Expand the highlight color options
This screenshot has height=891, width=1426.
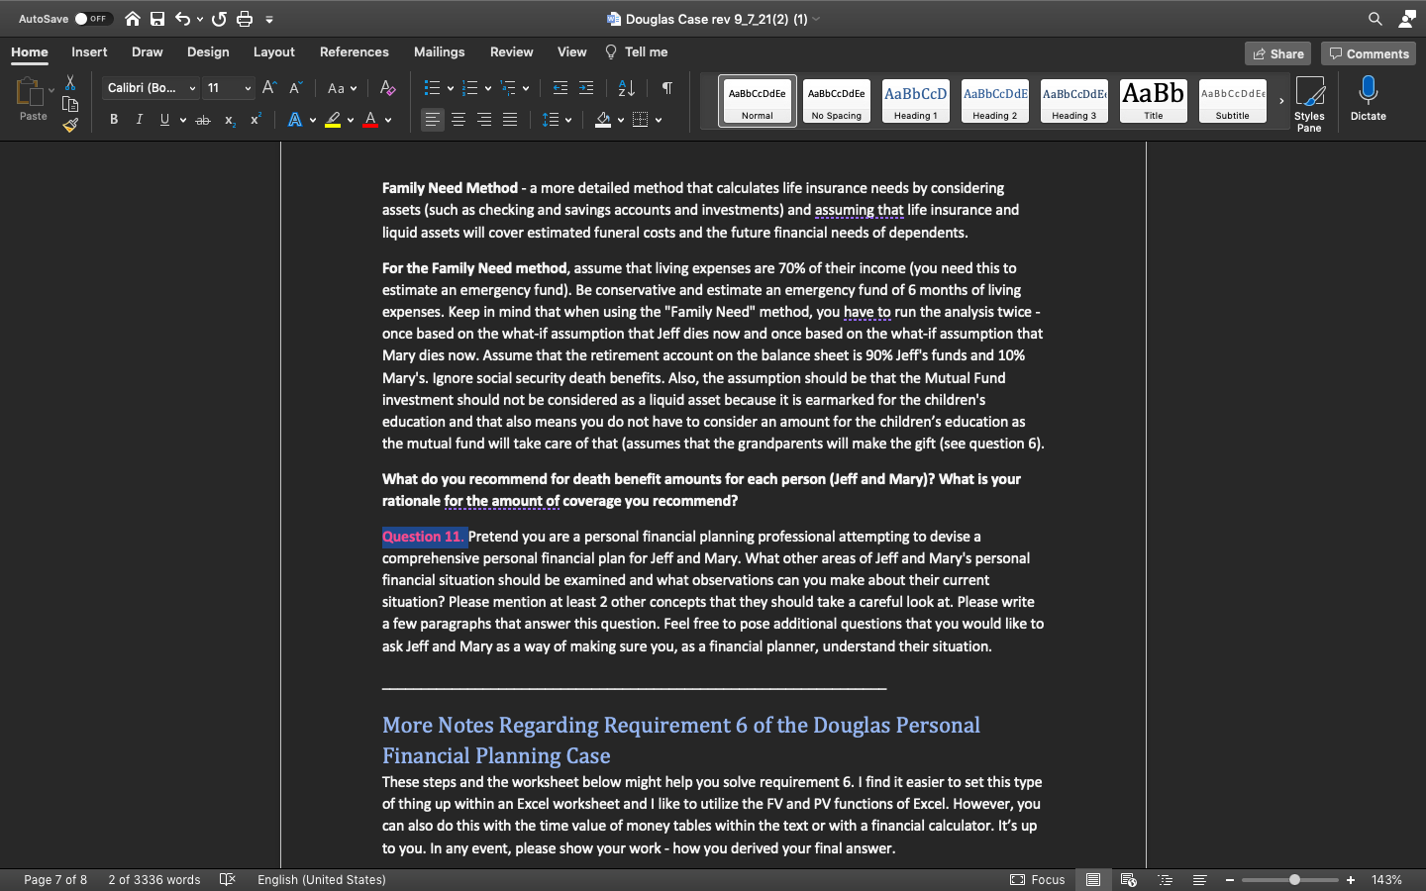pyautogui.click(x=351, y=120)
